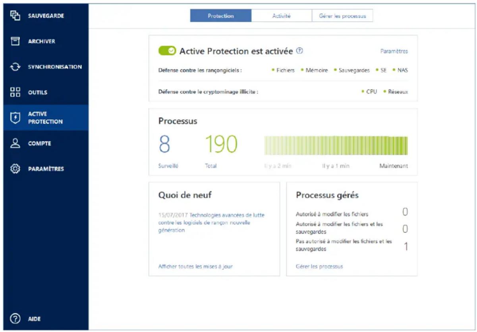477x332 pixels.
Task: Select ACTIVE PROTECTION sidebar label
Action: tap(45, 118)
